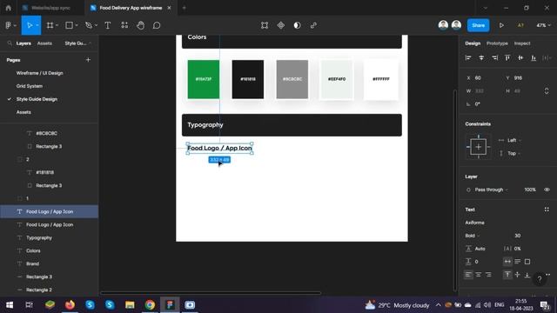The image size is (557, 313).
Task: Set text vertical align top
Action: coord(507,275)
